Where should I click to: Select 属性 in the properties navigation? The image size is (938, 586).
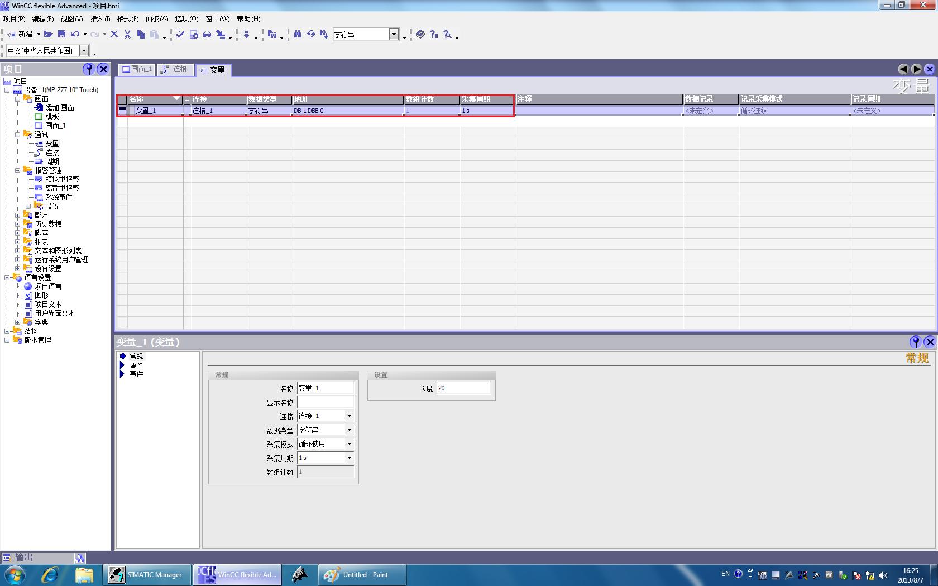point(136,365)
